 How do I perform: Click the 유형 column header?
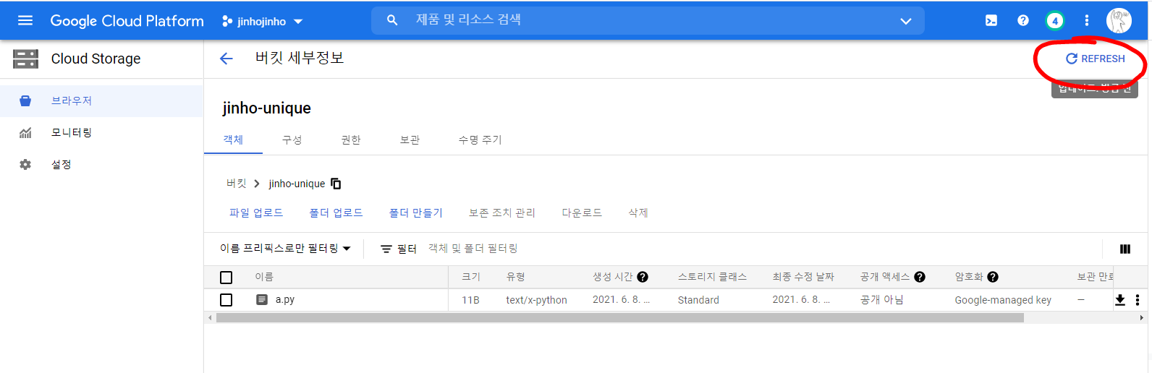coord(515,277)
